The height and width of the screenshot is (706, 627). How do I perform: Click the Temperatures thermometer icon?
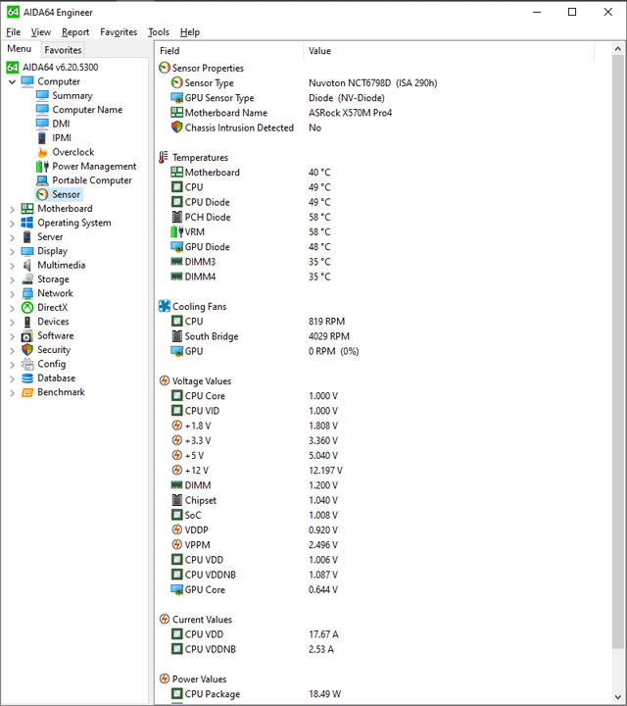click(x=164, y=157)
